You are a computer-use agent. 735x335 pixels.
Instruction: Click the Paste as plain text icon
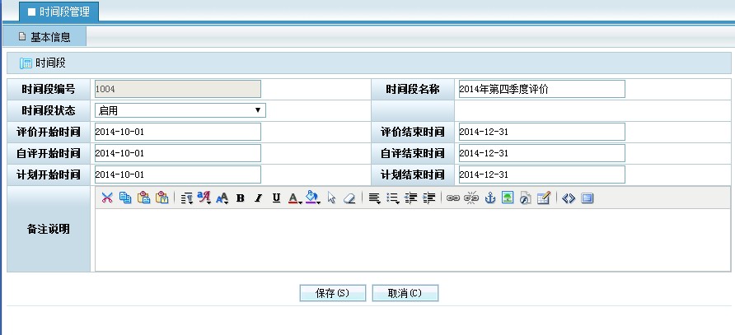tap(162, 198)
